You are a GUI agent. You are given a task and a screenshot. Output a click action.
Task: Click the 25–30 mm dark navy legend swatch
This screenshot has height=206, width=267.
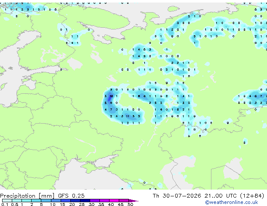click(85, 201)
